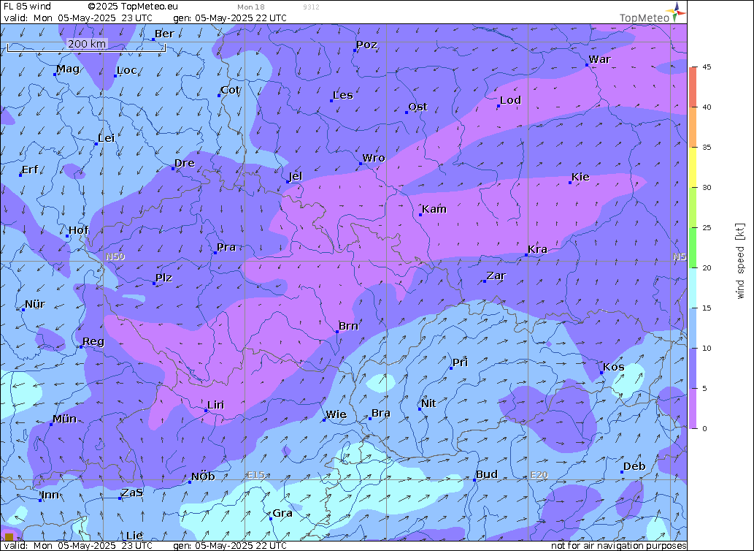Click the 'wind speed [kt]' legend label
Screen dimensions: 754x551
tap(740, 261)
